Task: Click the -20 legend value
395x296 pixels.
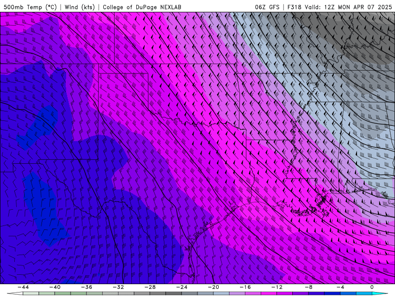Action: coord(213,287)
